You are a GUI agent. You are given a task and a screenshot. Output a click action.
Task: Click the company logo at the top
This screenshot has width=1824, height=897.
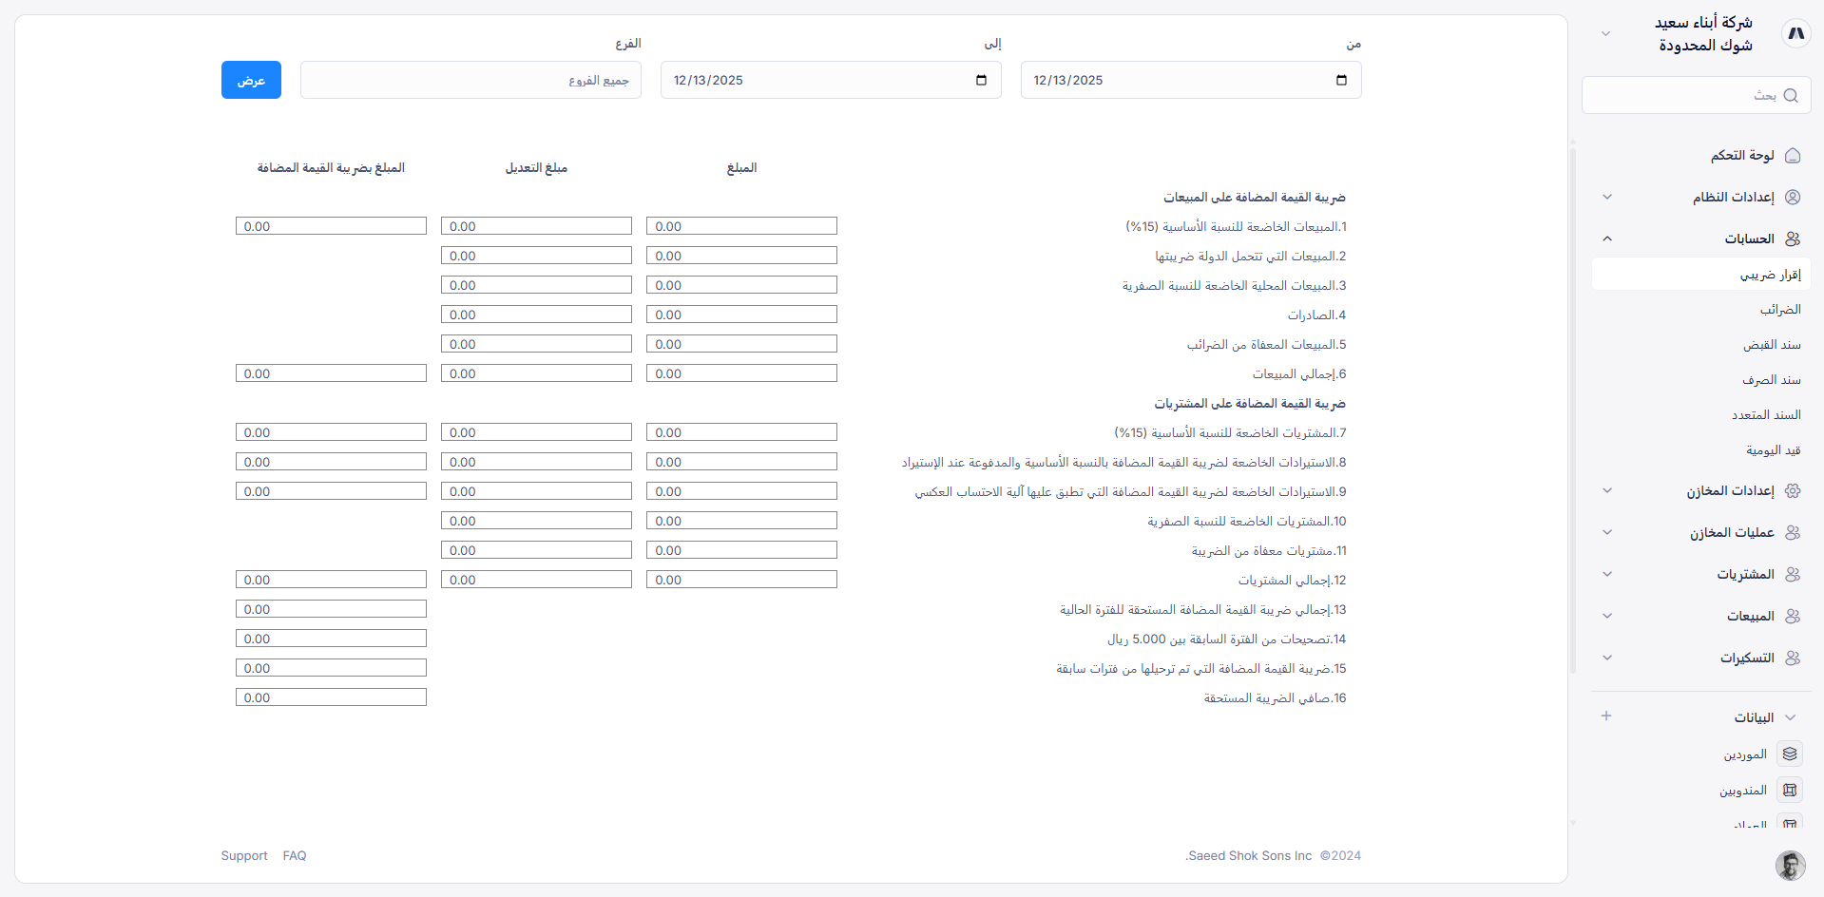1796,32
